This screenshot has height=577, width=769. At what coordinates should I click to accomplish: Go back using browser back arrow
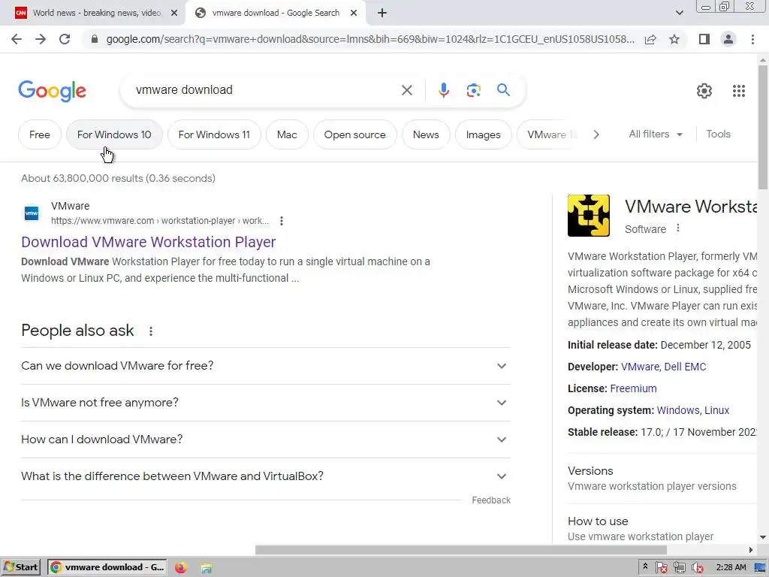point(17,39)
